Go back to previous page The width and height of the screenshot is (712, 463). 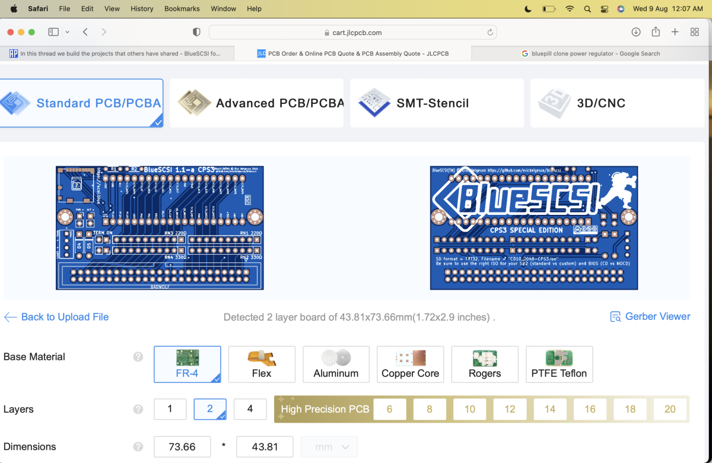(x=85, y=32)
